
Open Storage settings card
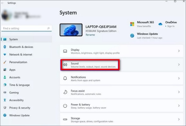pos(122,119)
